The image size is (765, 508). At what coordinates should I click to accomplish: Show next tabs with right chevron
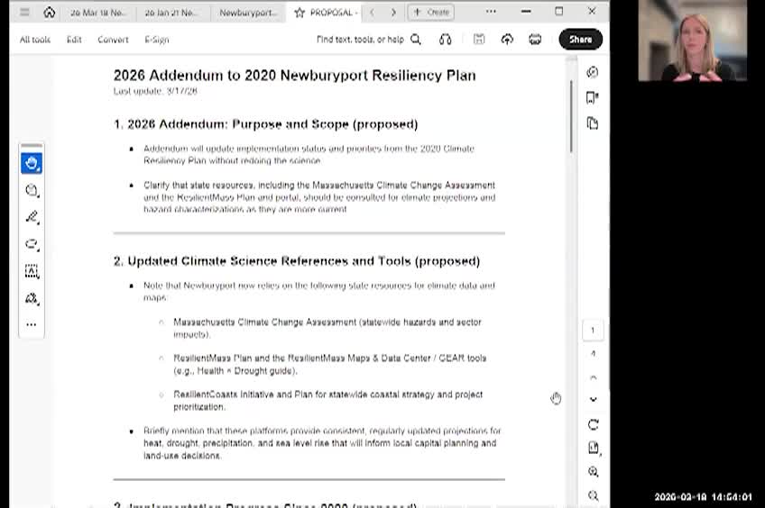click(393, 13)
